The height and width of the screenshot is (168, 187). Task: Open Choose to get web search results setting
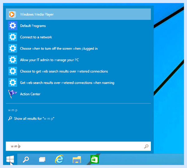pos(78,71)
